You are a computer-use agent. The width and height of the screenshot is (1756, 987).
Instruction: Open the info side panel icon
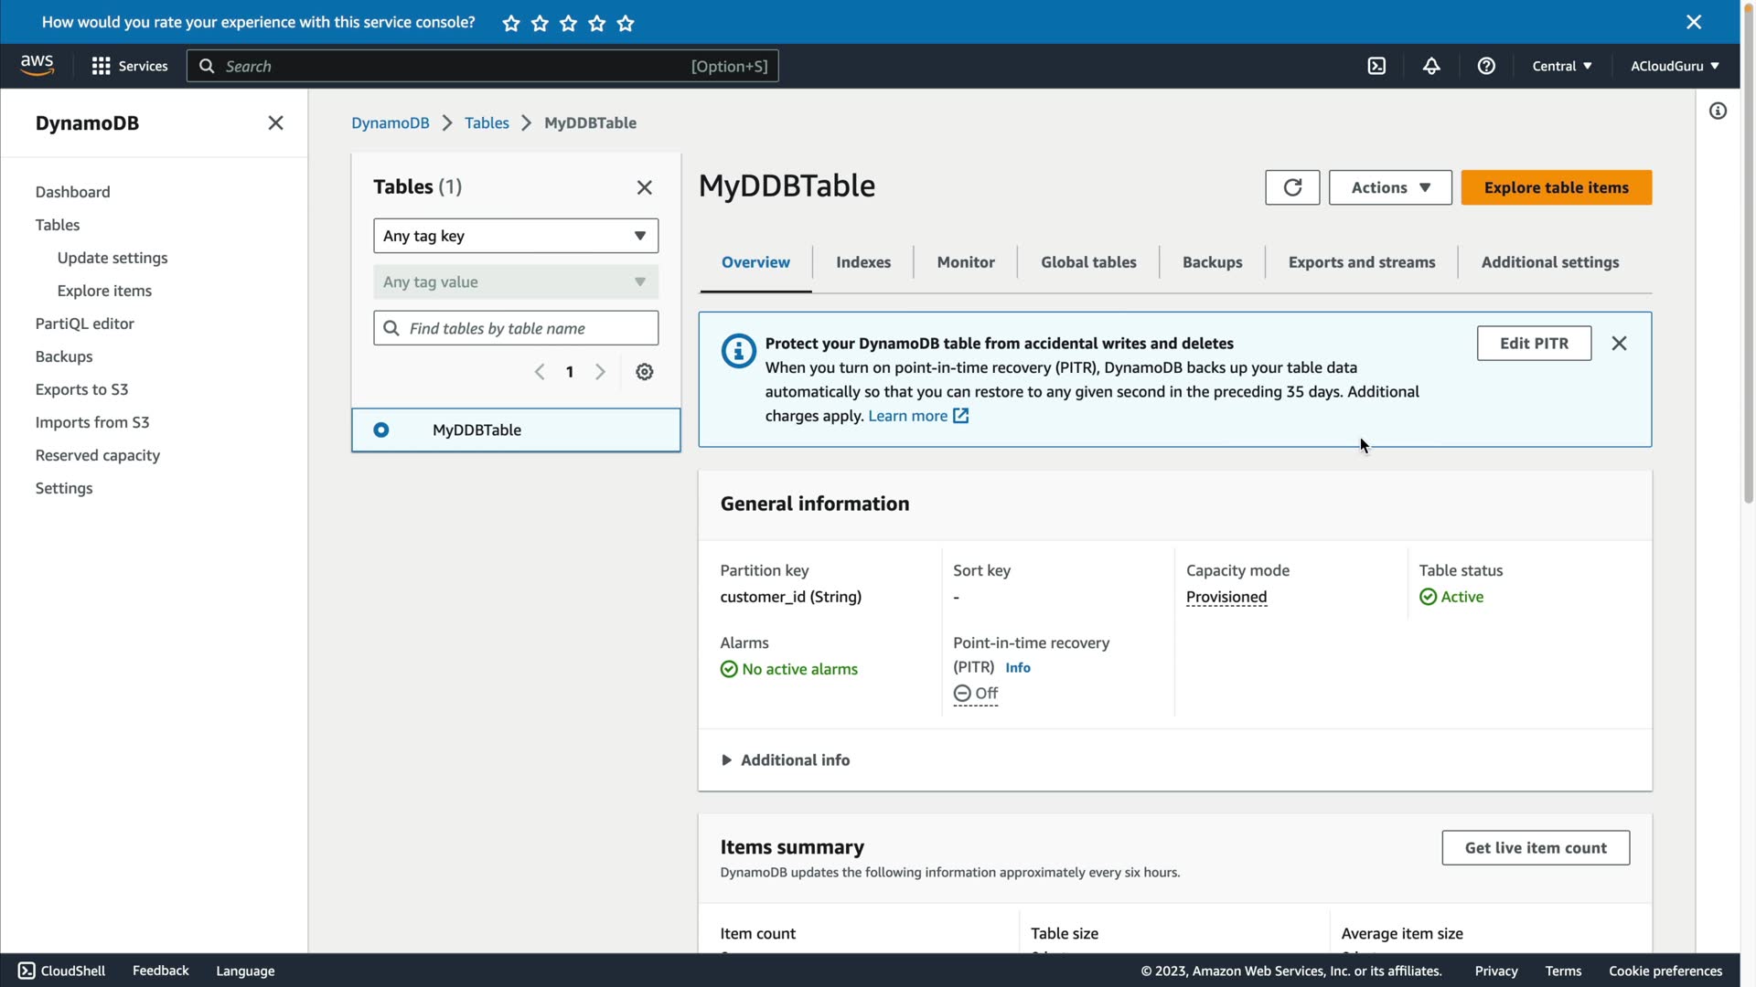(1719, 111)
